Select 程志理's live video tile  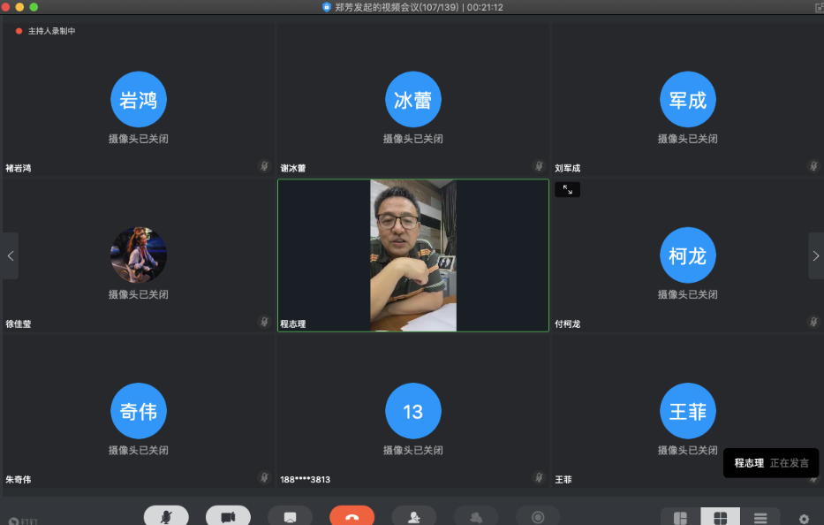click(x=412, y=255)
